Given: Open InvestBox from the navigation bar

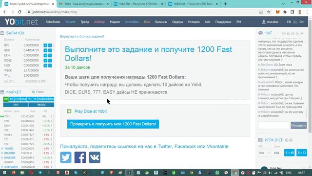Looking at the screenshot, I should [132, 22].
